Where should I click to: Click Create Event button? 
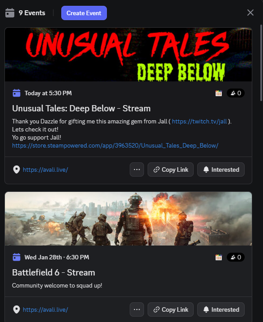[x=84, y=13]
